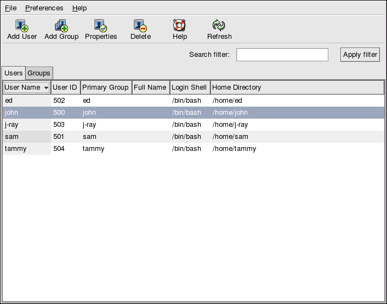Focus the Search filter text field
Viewport: 387px width, 304px height.
point(282,55)
